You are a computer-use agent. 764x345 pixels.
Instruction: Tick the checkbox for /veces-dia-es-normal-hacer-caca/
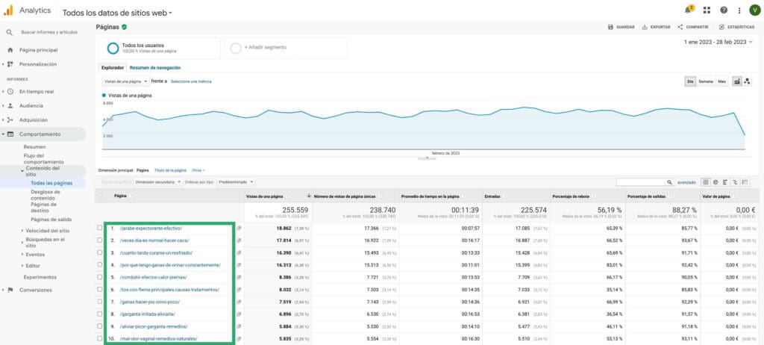click(x=100, y=240)
